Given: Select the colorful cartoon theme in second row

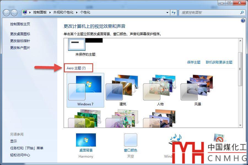Looking at the screenshot, I should pyautogui.click(x=123, y=119).
